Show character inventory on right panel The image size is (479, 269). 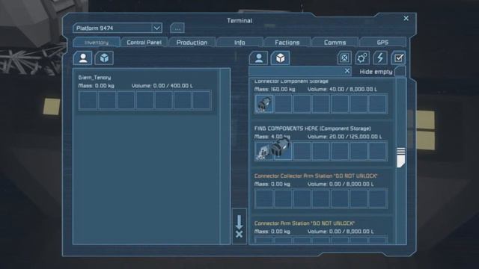259,58
